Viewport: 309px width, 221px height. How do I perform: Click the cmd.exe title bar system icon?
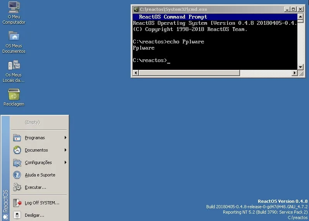[x=136, y=9]
